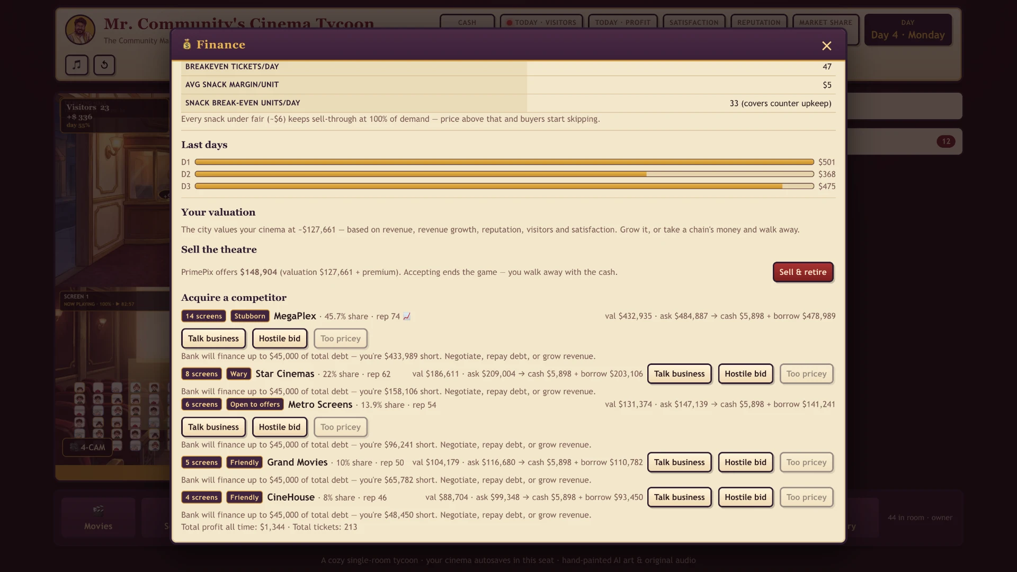Click the Open to offers tag
Viewport: 1017px width, 572px height.
pos(255,405)
